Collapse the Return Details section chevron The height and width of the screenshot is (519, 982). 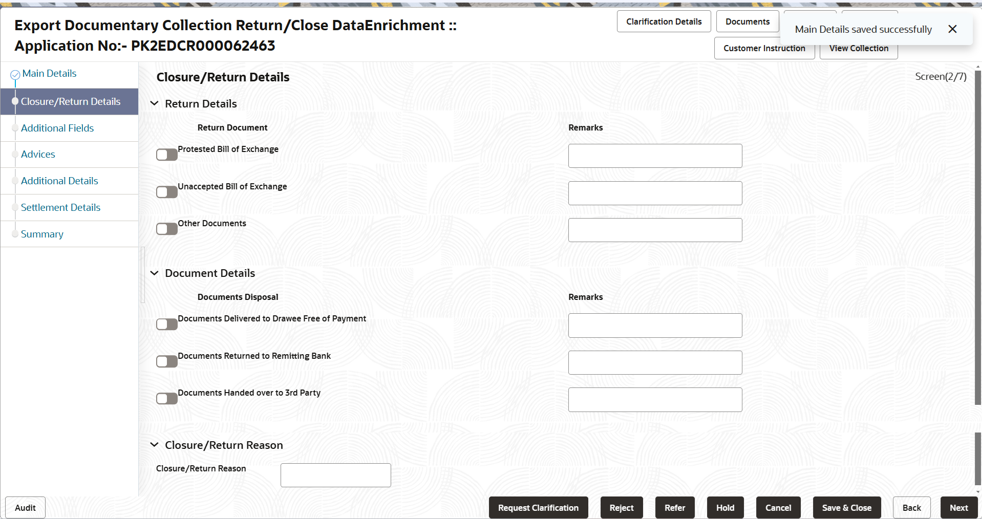[154, 103]
